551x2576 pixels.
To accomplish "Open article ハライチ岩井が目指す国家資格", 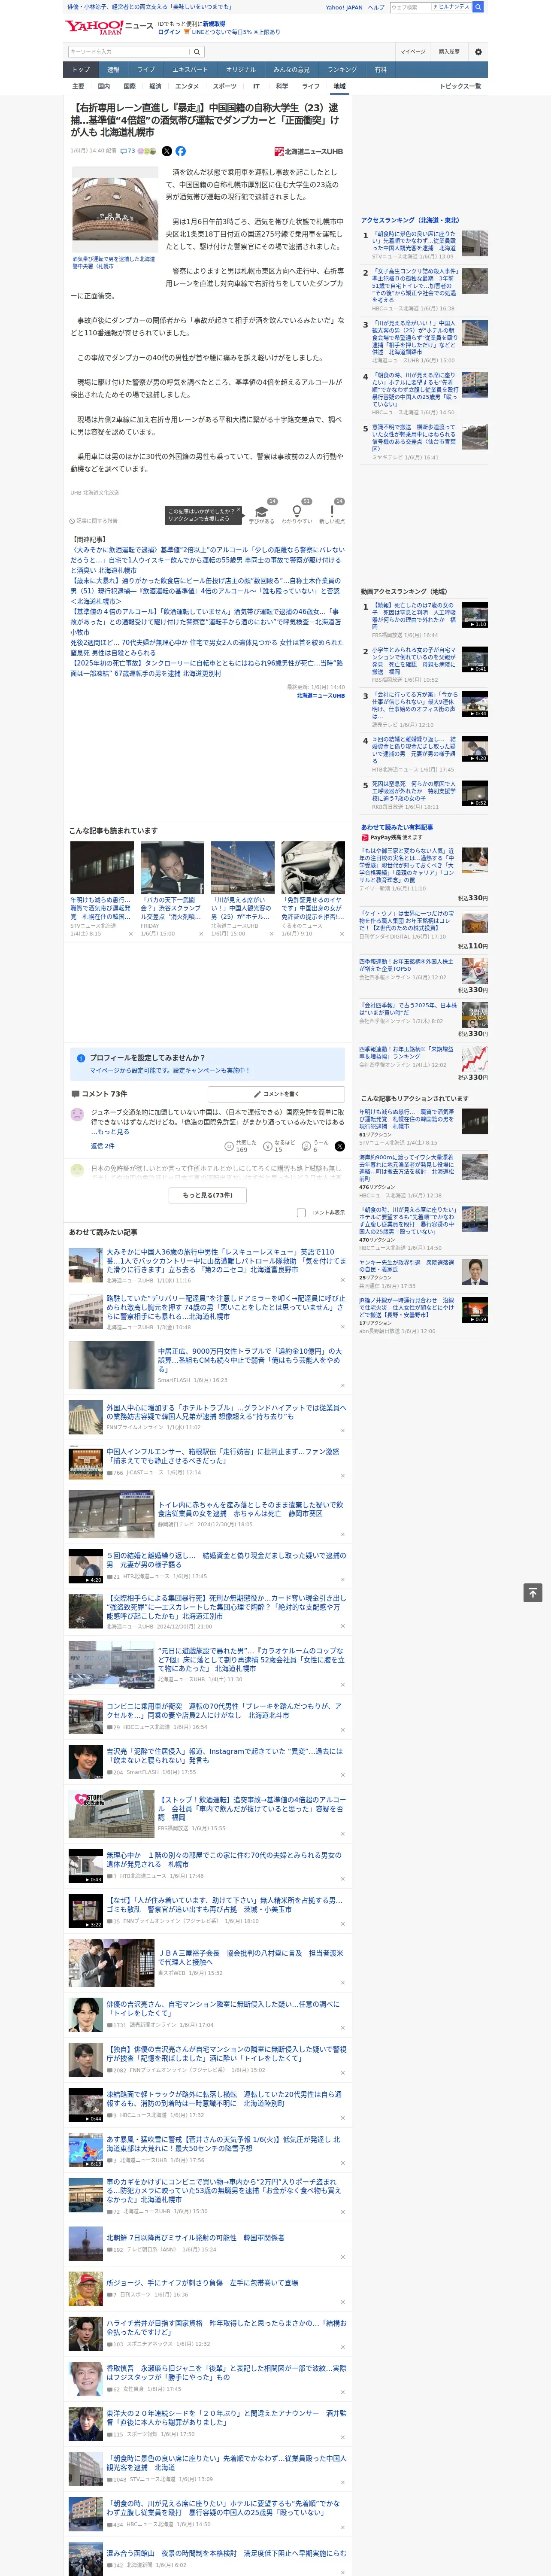I will 226,2327.
